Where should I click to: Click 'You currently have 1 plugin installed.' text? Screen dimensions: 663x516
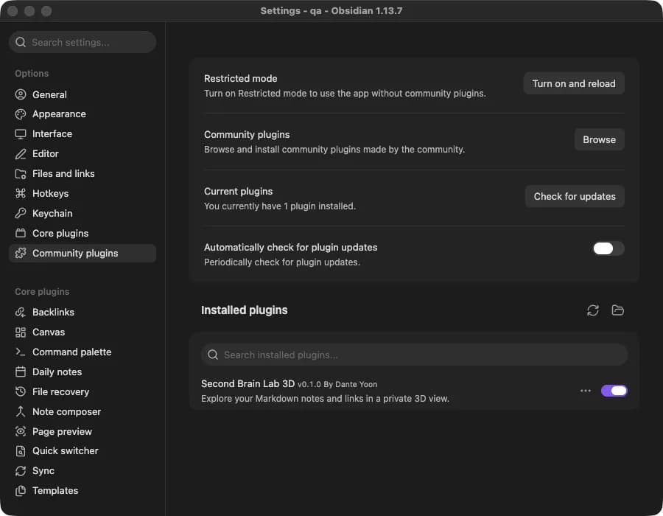coord(280,206)
